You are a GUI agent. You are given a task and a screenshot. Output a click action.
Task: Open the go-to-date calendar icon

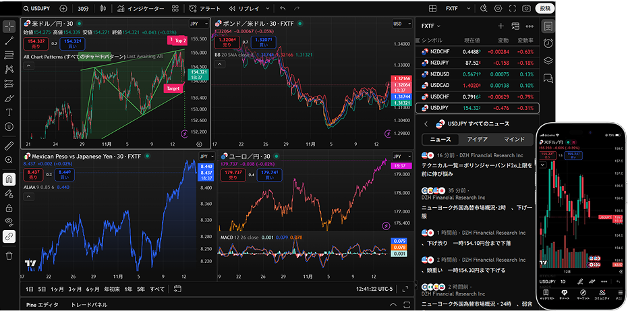[x=178, y=289]
